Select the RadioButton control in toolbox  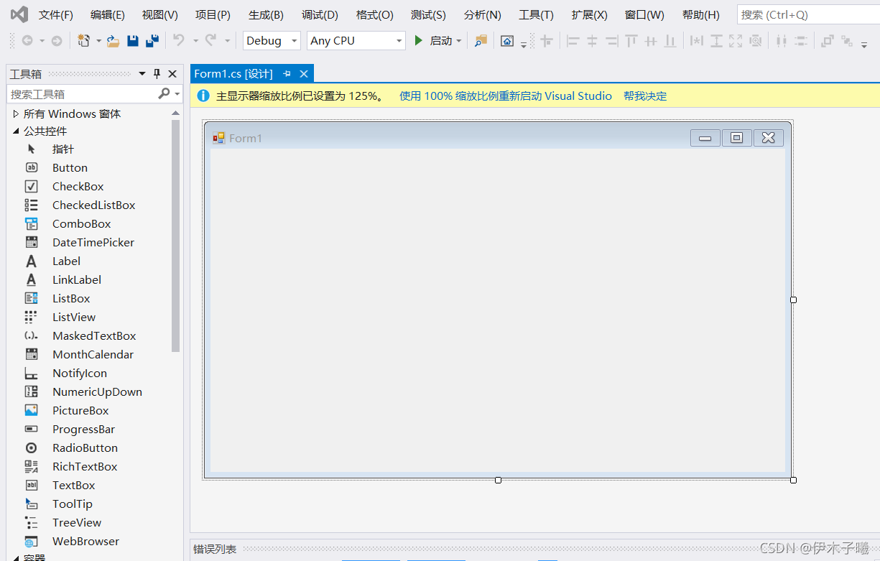85,448
